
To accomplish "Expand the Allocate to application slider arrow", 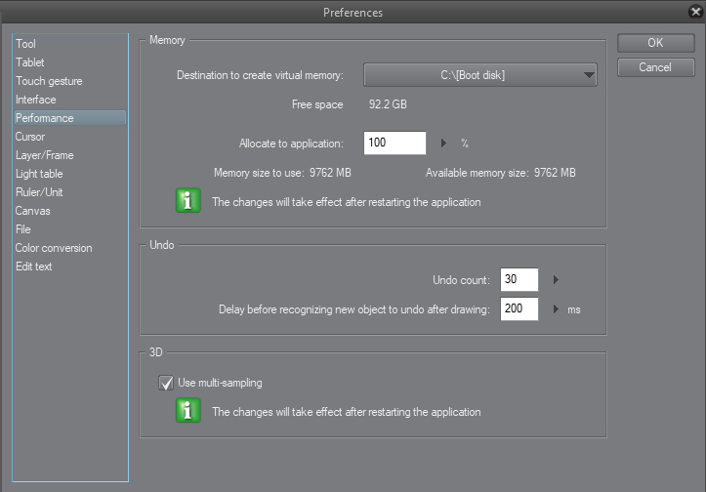I will click(x=443, y=143).
